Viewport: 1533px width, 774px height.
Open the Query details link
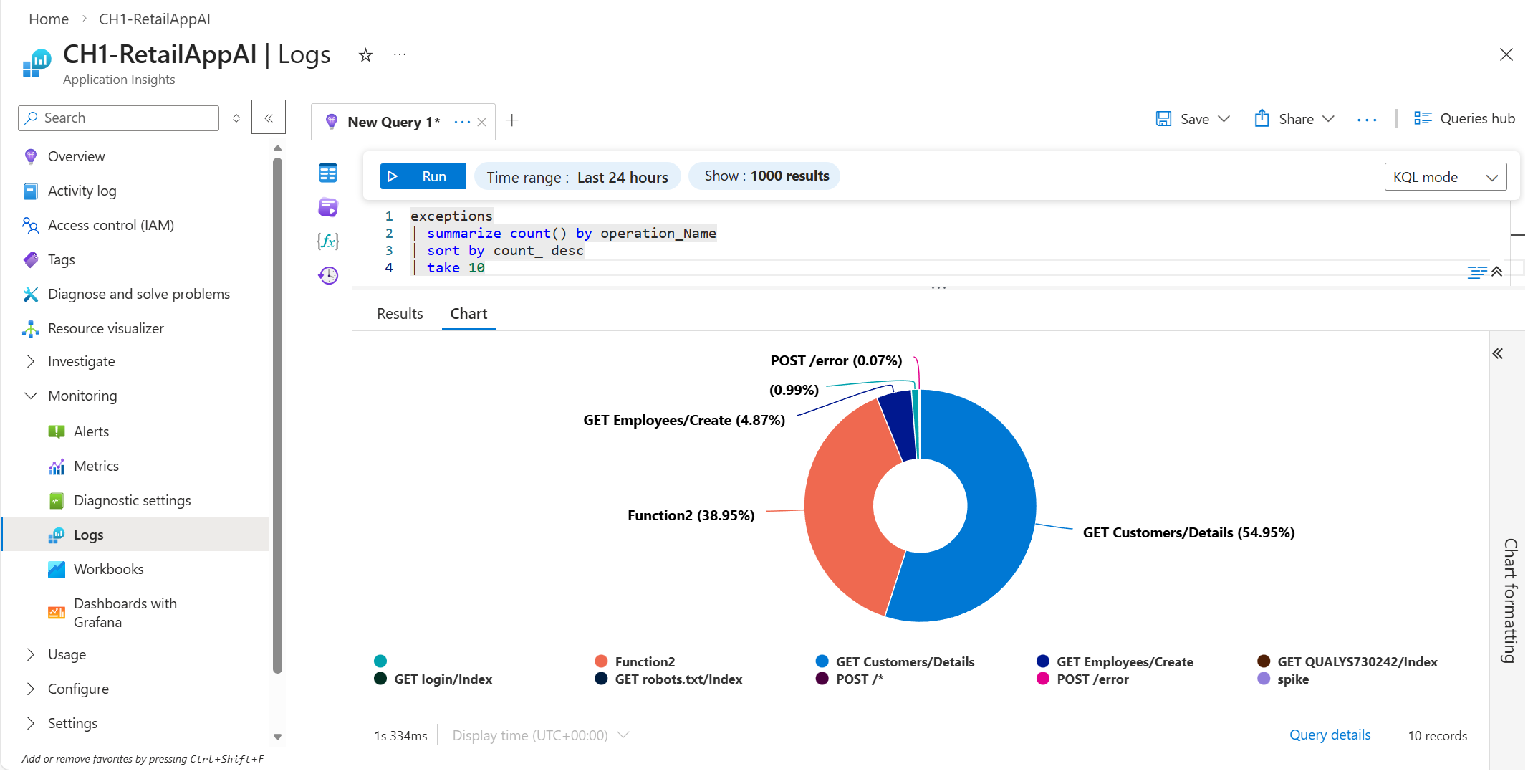pos(1330,735)
